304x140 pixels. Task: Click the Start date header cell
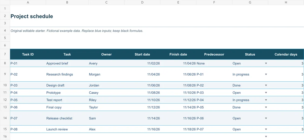[142, 55]
